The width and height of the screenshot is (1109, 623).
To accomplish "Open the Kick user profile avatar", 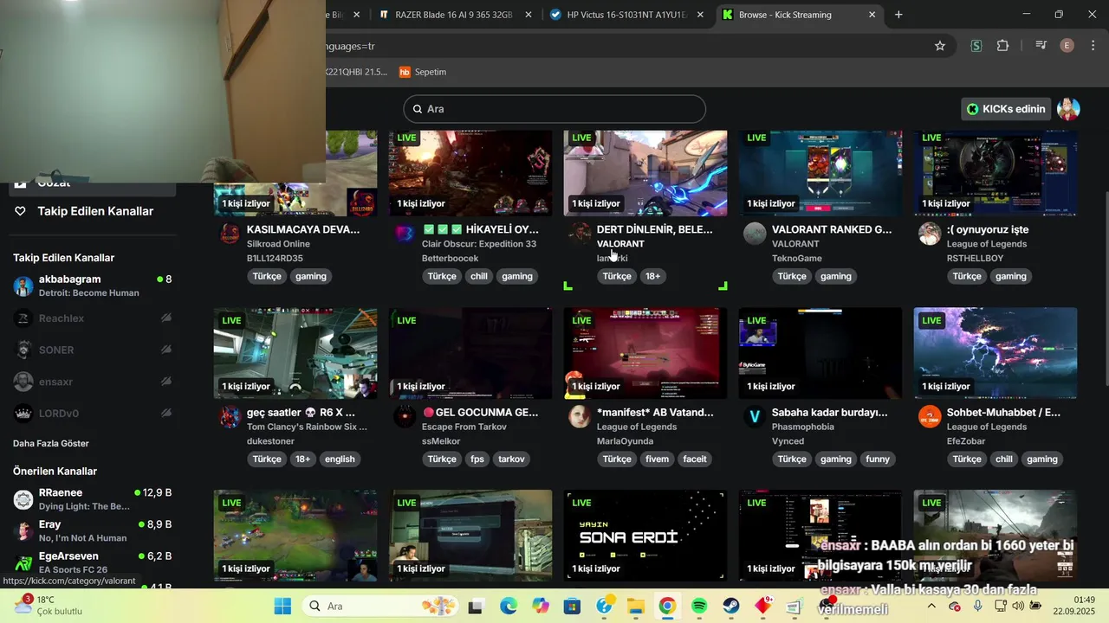I will tap(1068, 109).
